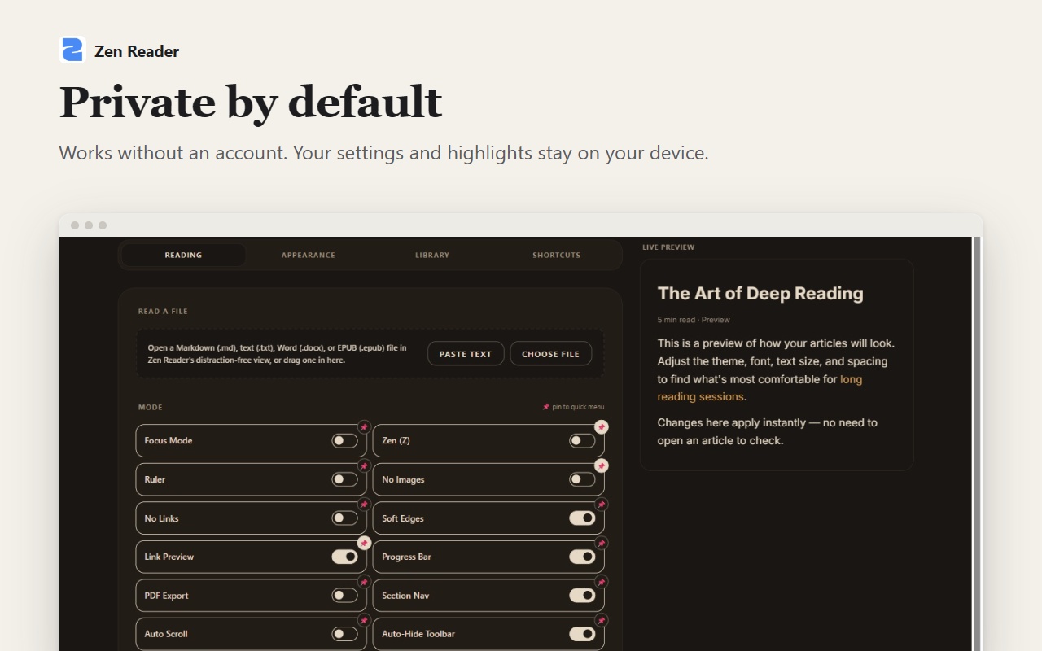This screenshot has width=1042, height=651.
Task: Pin Progress Bar to quick menu
Action: [x=602, y=543]
